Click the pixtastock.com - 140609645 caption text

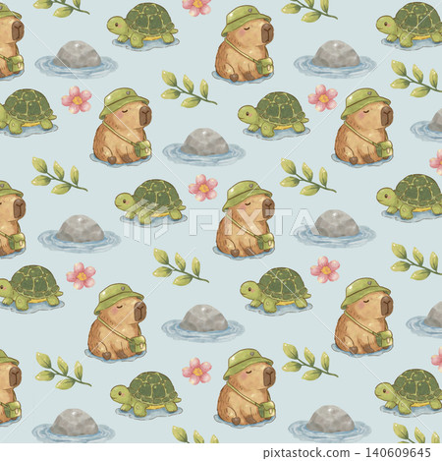[347, 453]
